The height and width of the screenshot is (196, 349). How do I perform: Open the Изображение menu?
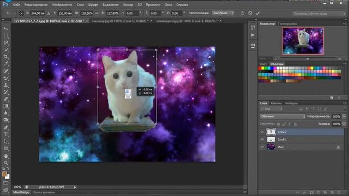(x=62, y=5)
